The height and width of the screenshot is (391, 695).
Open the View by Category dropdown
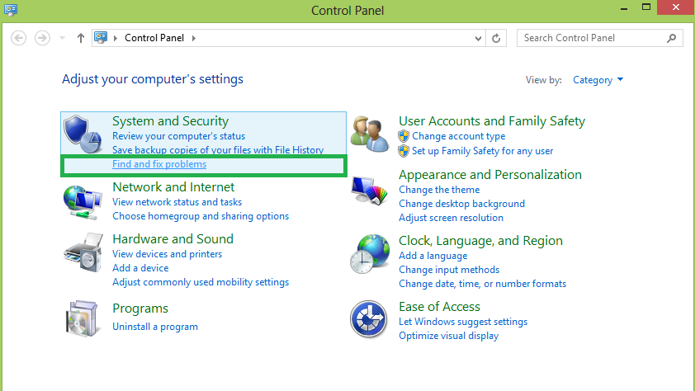click(598, 80)
